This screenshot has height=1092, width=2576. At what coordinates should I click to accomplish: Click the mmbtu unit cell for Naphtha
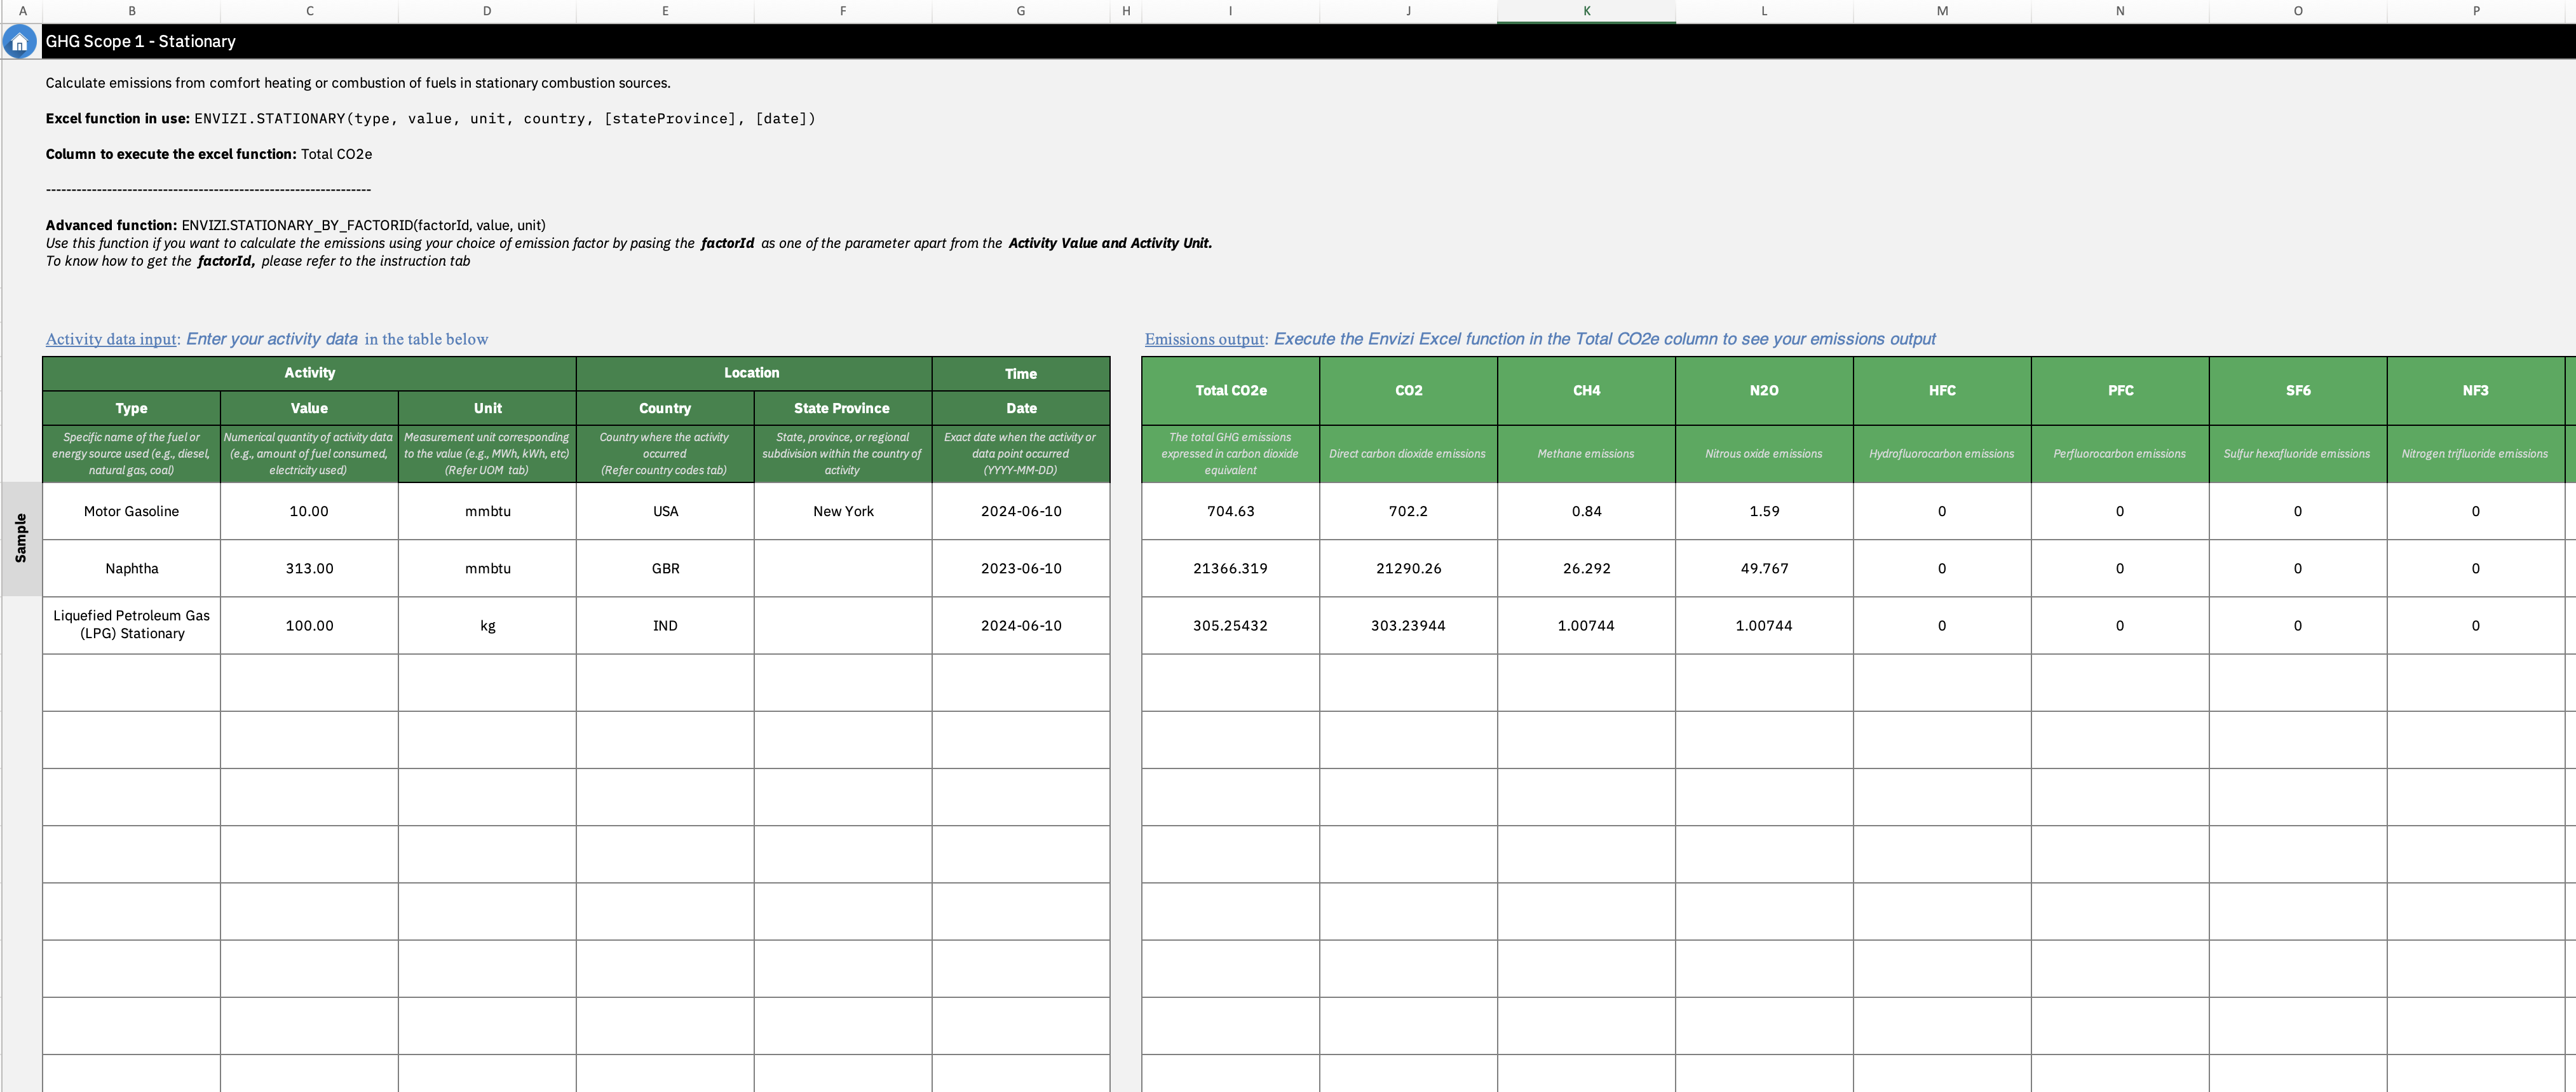point(487,568)
